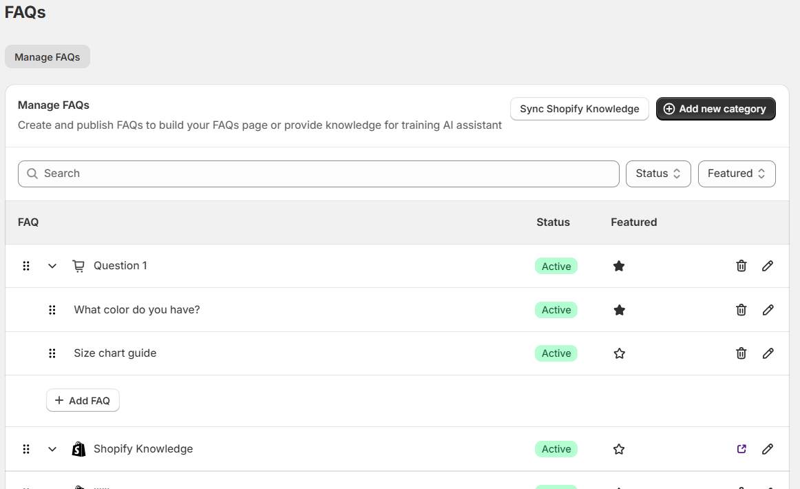Click drag handle for Size chart guide
The width and height of the screenshot is (800, 489).
coord(52,353)
